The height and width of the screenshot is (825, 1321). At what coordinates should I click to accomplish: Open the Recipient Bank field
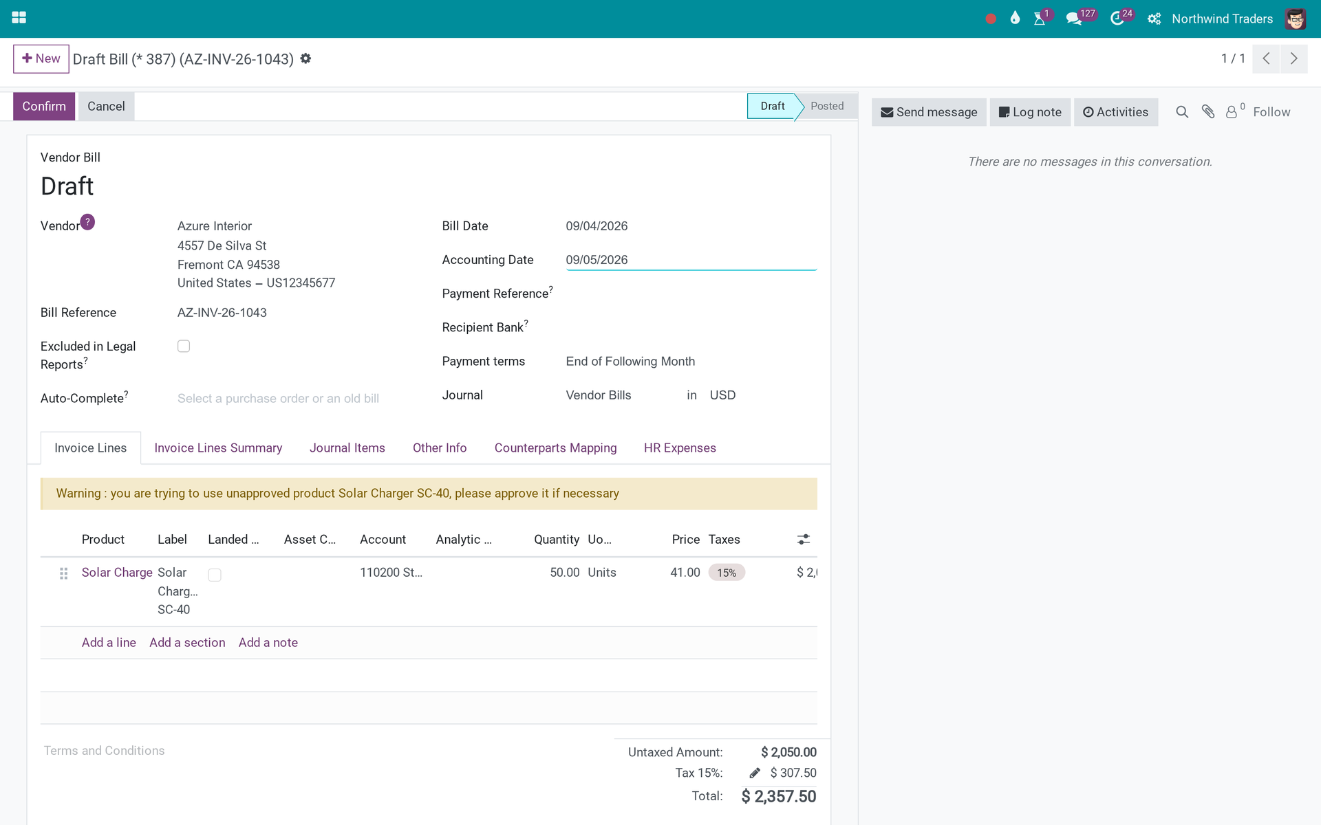691,328
